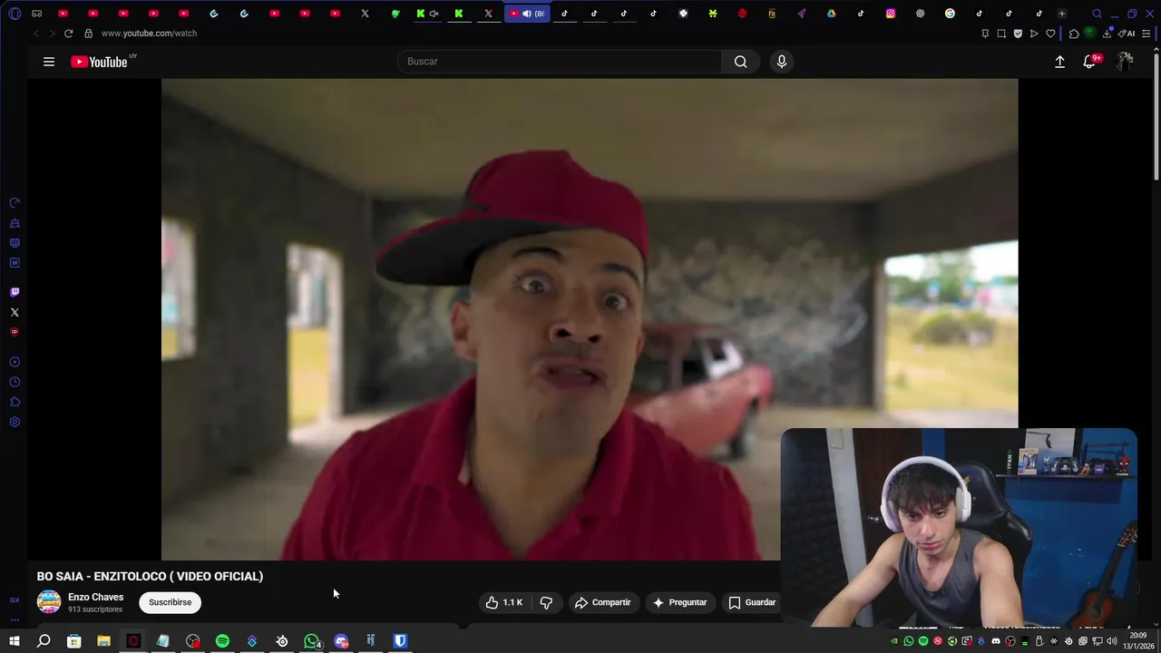This screenshot has height=653, width=1161.
Task: Start voice search with microphone icon
Action: coord(782,62)
